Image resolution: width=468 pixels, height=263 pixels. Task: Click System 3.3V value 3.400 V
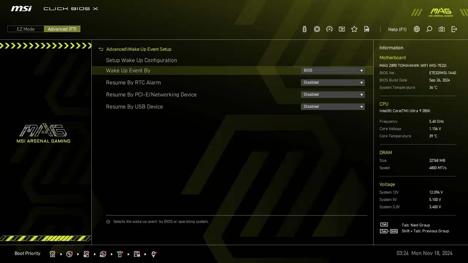(435, 207)
